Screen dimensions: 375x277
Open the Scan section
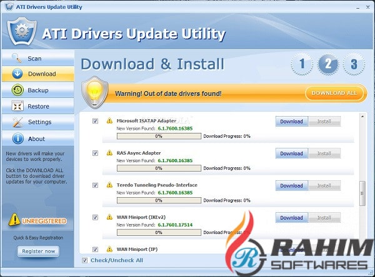37,58
